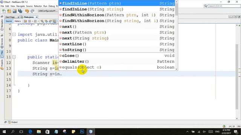Open the Edit menu

click(x=7, y=6)
